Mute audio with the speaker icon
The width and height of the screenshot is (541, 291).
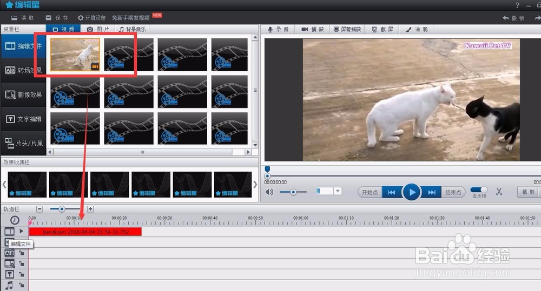[x=269, y=192]
